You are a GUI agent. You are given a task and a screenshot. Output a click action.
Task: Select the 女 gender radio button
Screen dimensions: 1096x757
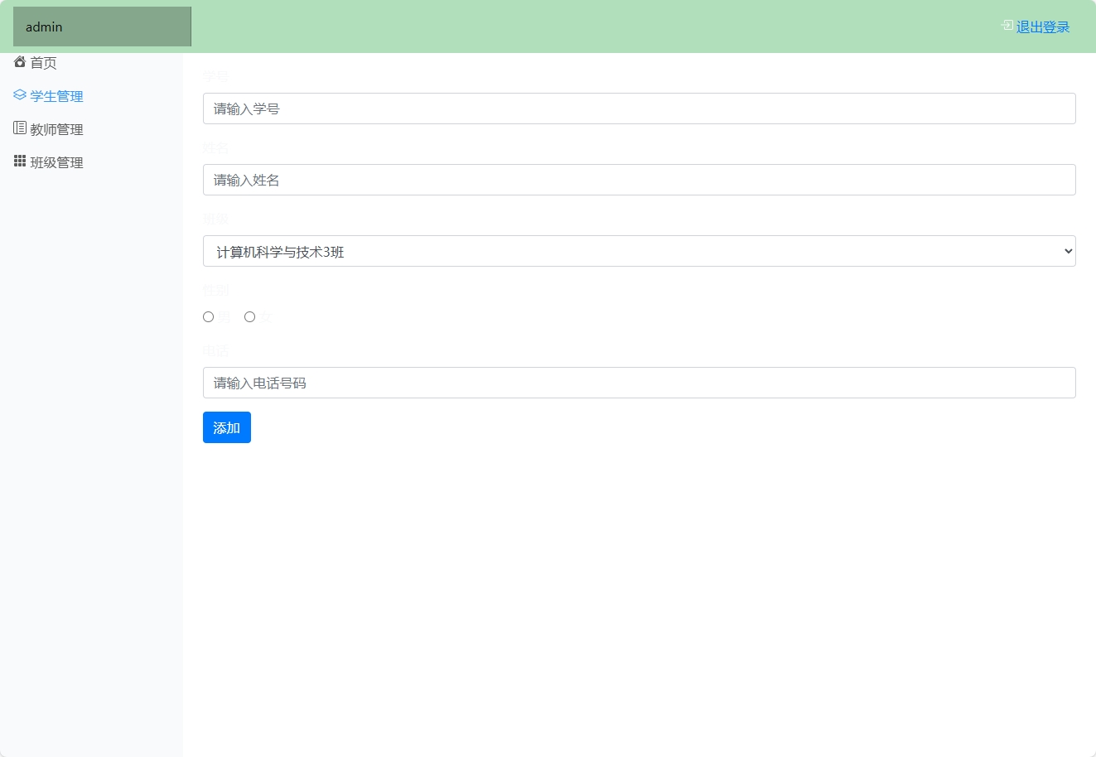pyautogui.click(x=249, y=316)
